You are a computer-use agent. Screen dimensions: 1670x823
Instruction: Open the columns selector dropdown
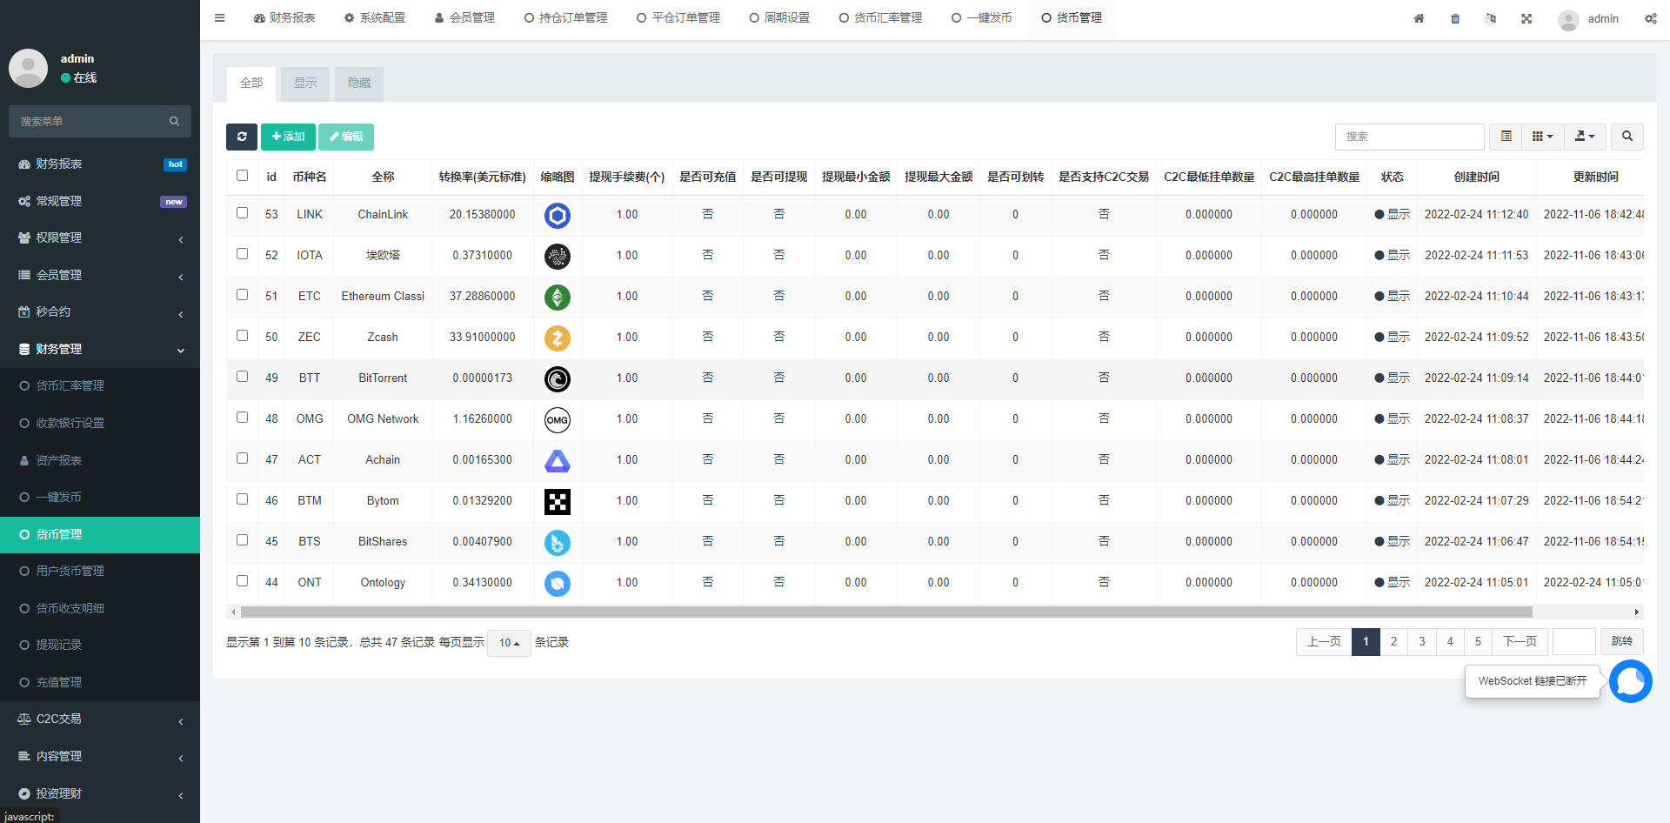[1542, 137]
